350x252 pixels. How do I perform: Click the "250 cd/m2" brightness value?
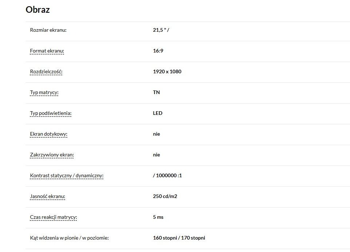165,196
